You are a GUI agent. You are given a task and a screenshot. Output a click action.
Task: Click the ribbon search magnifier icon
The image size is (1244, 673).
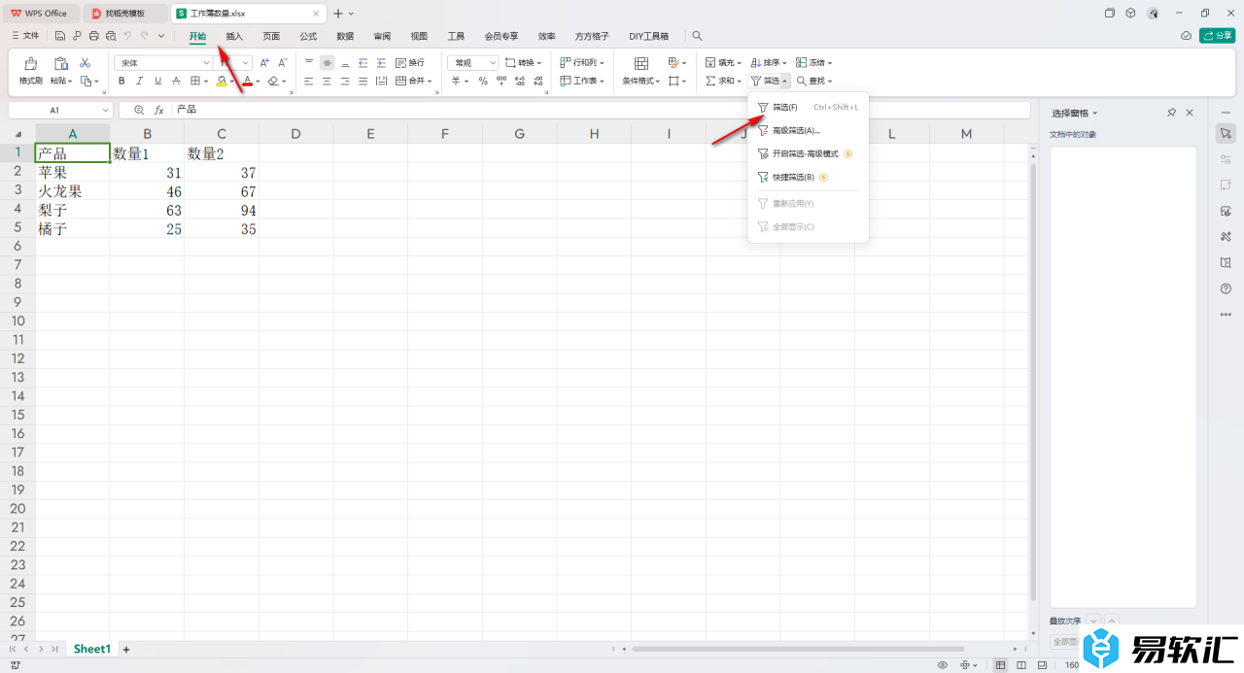point(697,36)
